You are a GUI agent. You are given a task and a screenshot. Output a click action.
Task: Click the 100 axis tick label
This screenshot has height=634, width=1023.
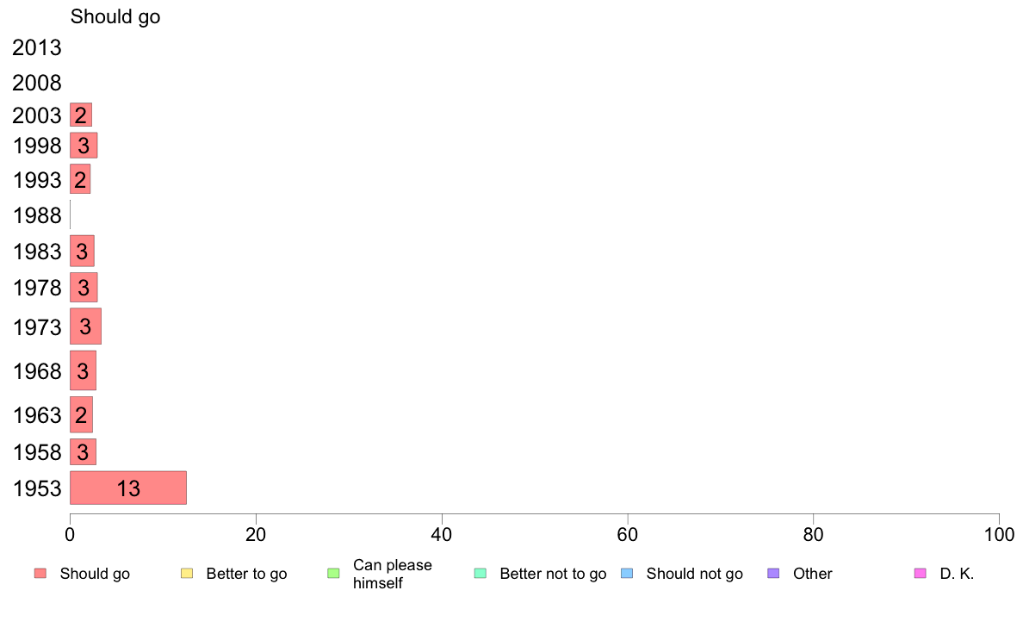(999, 535)
